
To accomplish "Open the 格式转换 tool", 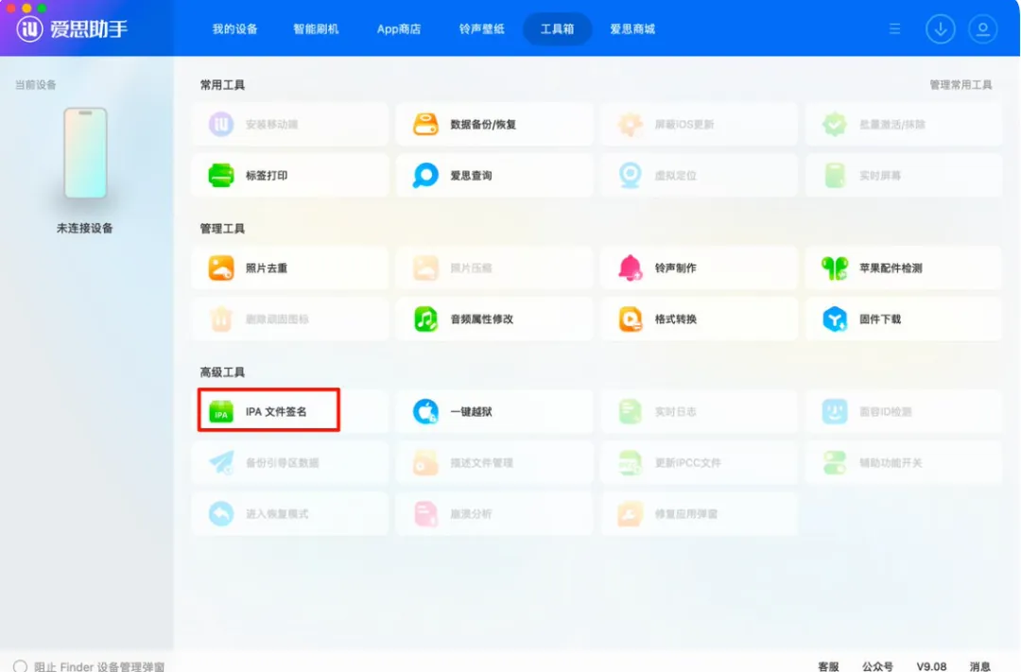I will (700, 319).
